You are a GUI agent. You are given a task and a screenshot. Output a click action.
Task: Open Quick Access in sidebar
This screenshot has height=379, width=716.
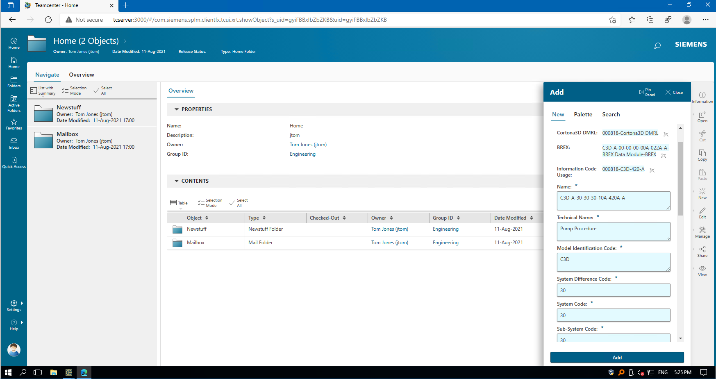pyautogui.click(x=14, y=163)
